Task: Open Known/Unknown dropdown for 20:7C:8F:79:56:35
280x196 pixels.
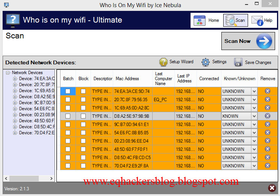Action: tap(254, 100)
